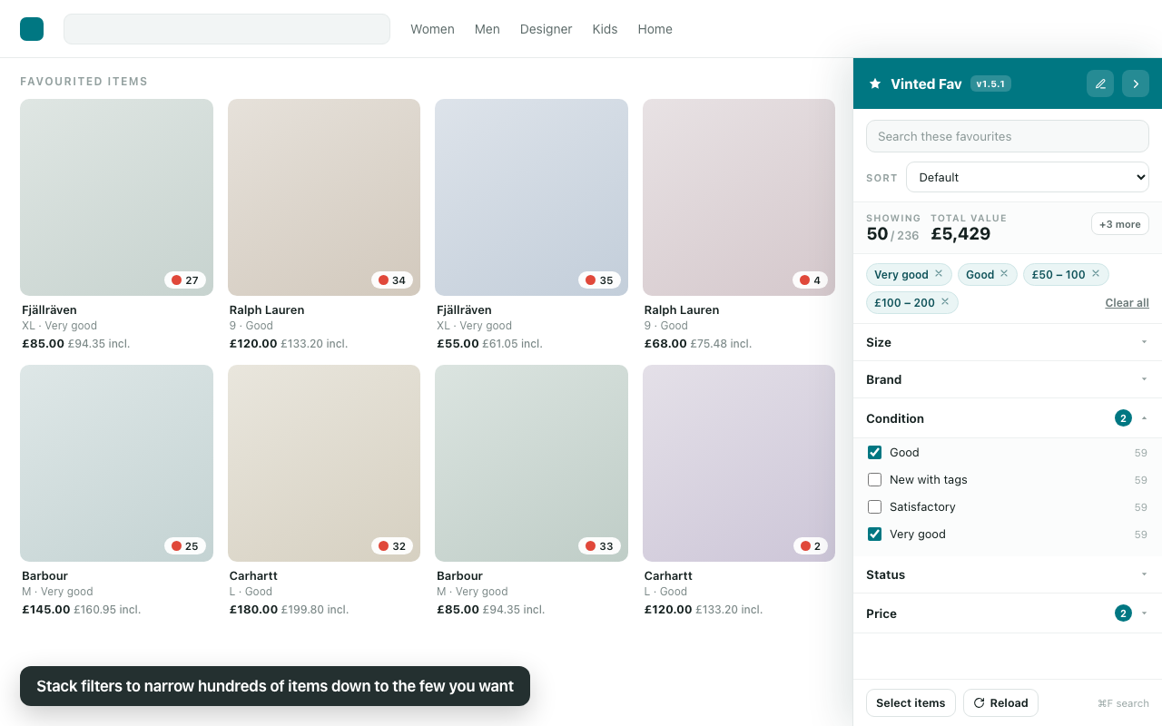Click the main search bar at top

(x=227, y=29)
